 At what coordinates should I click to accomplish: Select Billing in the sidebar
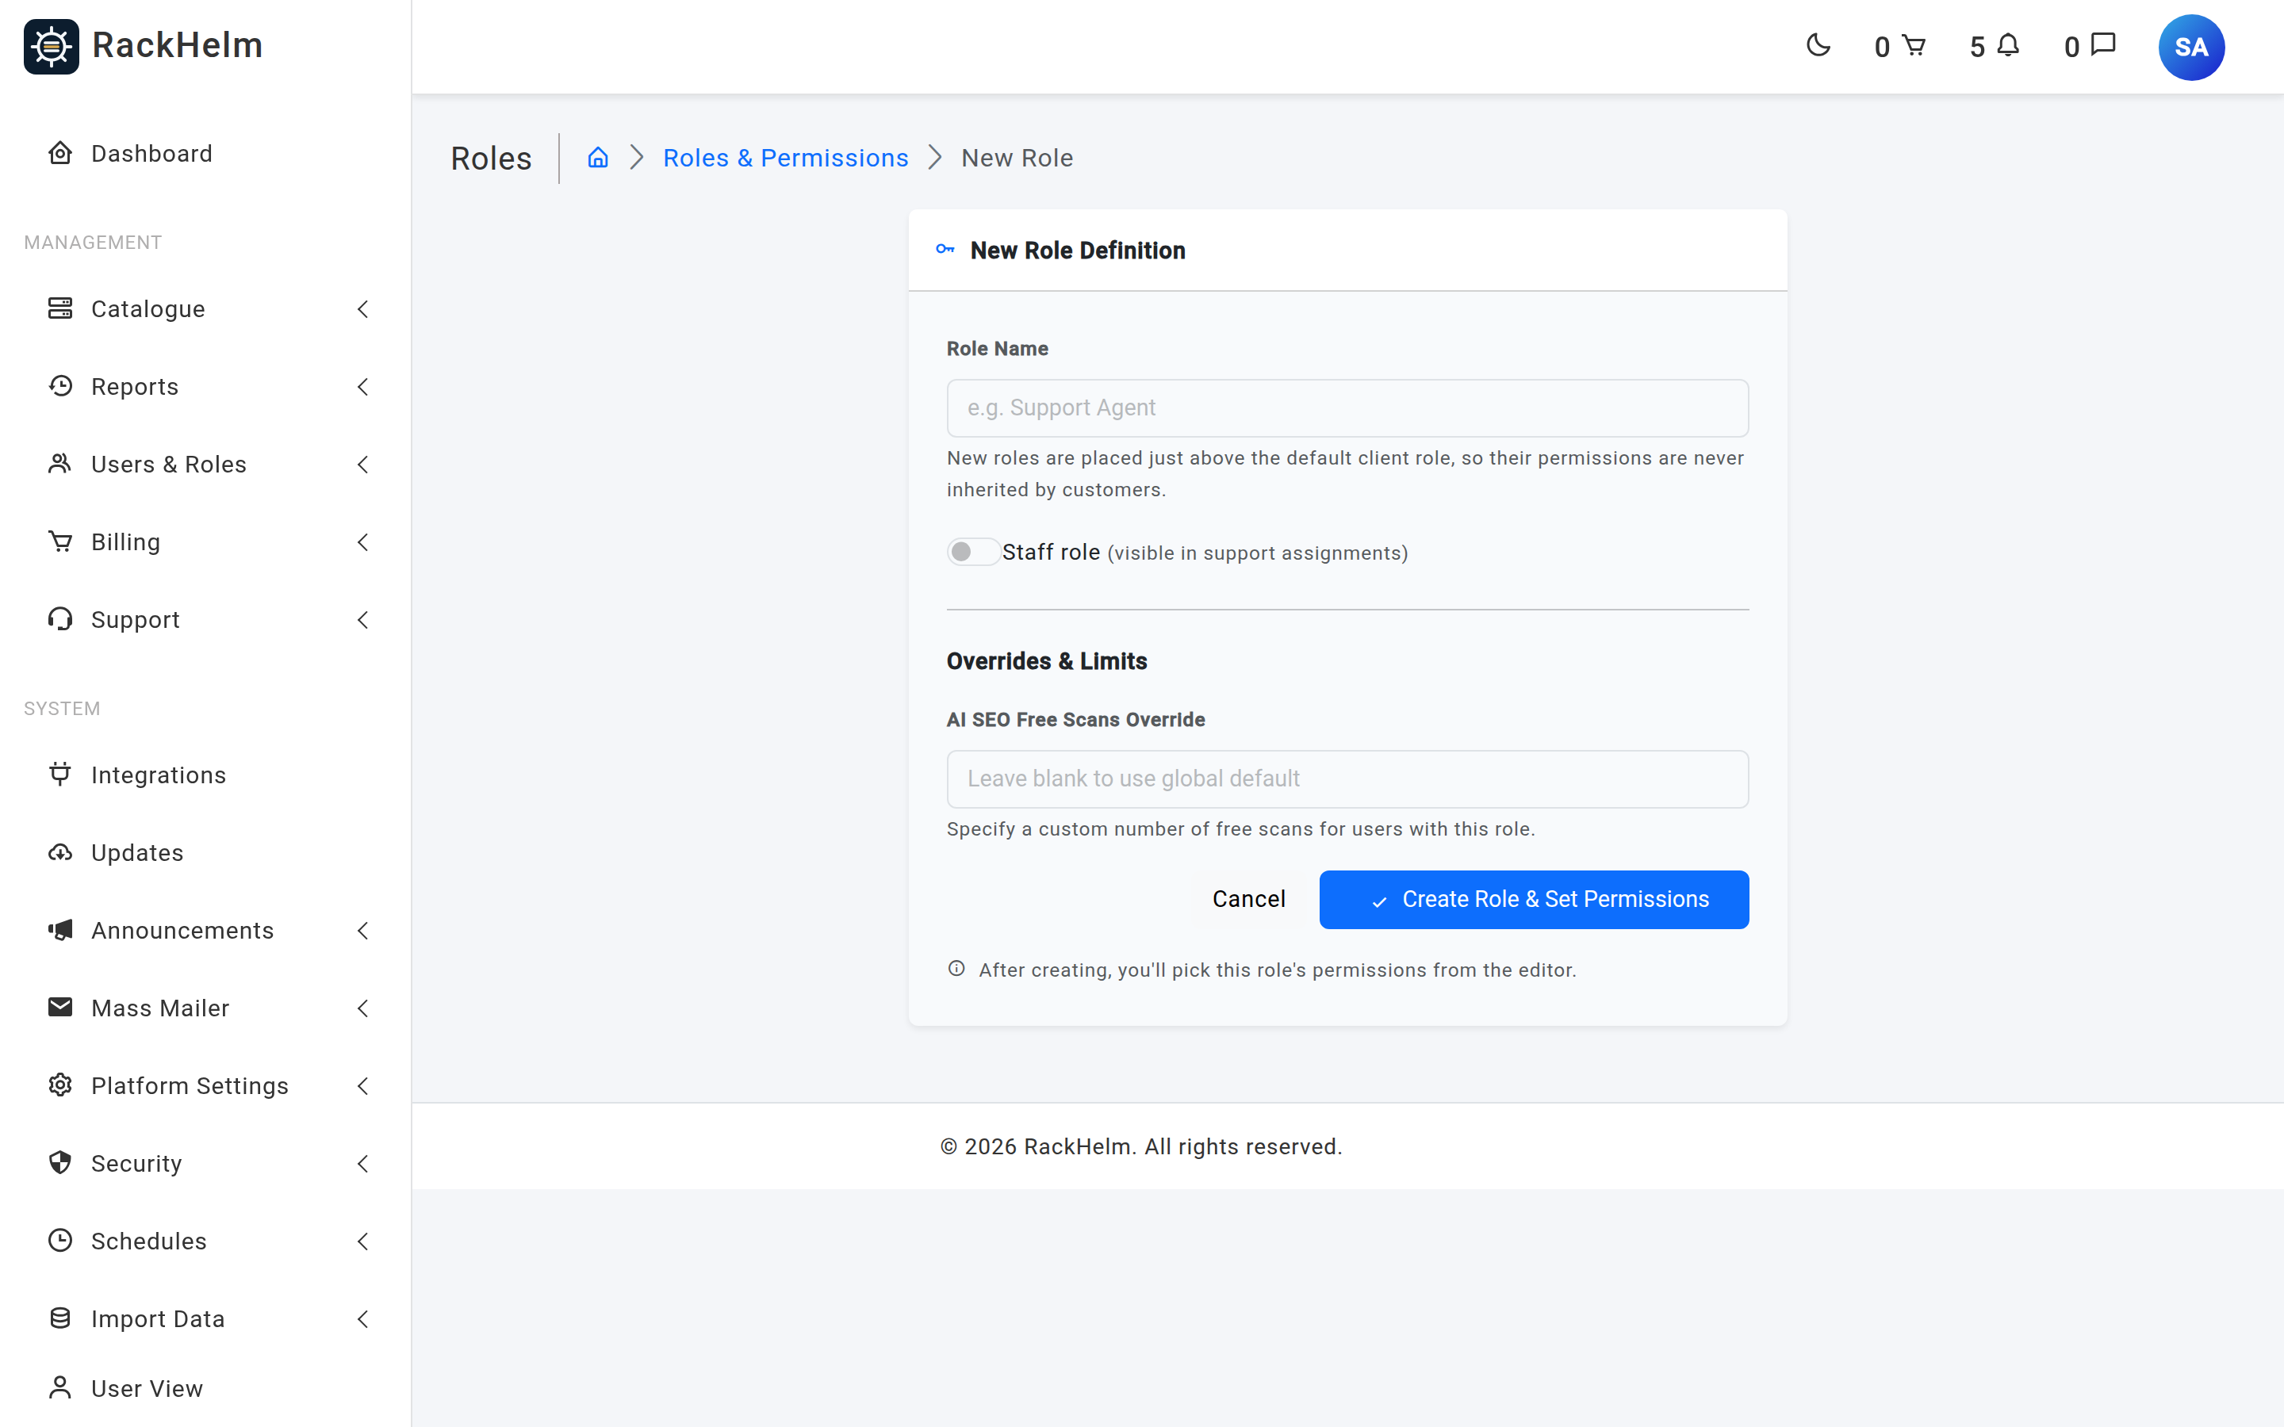pyautogui.click(x=205, y=541)
